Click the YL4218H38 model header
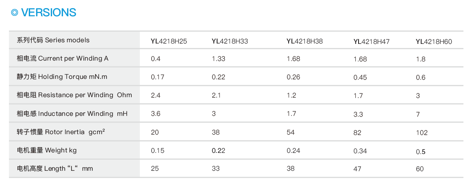The image size is (474, 189). (304, 41)
